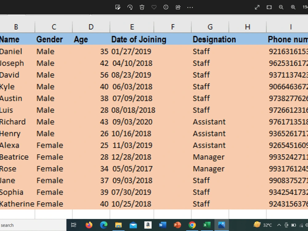Zoom in with the plus magnifier

point(293,7)
